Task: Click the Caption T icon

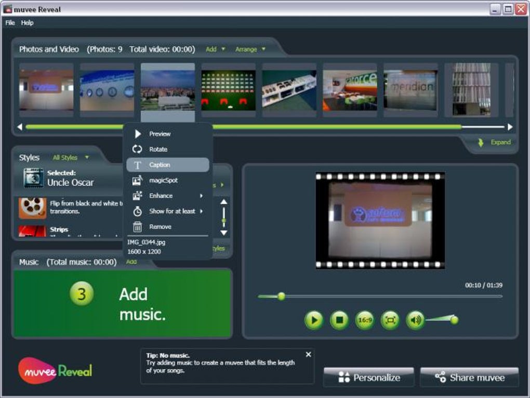Action: [x=137, y=165]
